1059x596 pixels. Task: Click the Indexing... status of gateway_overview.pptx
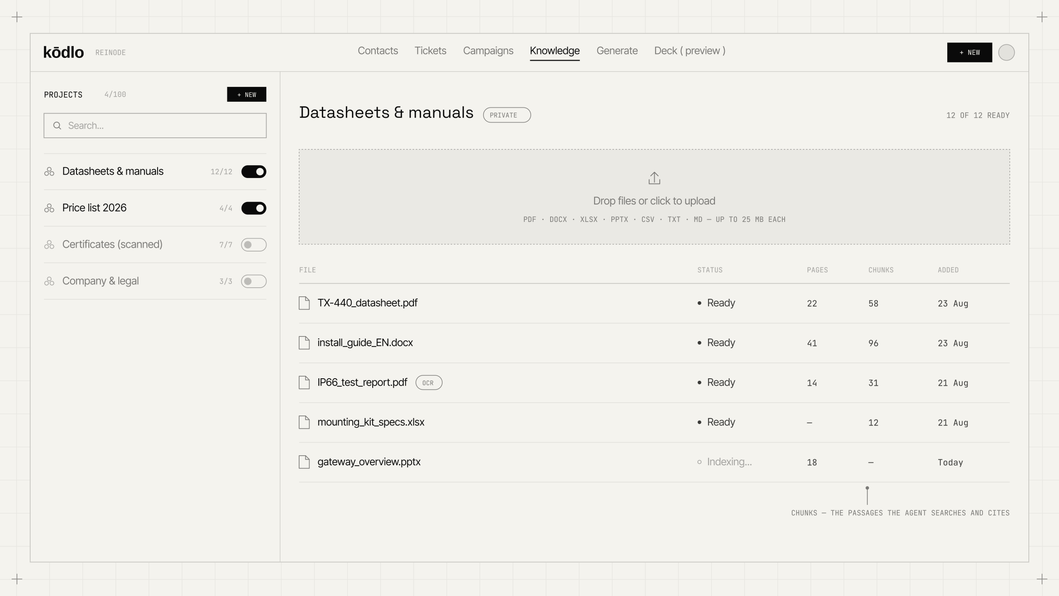click(x=725, y=462)
